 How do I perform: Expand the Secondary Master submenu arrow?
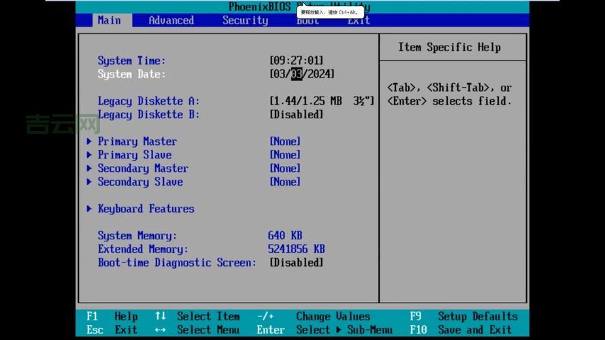pos(89,169)
